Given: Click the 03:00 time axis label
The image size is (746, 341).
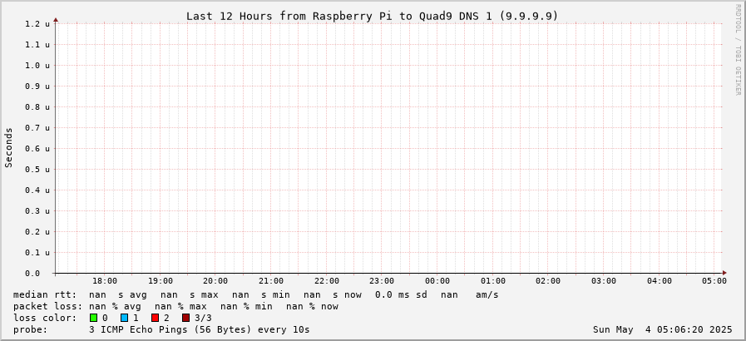Looking at the screenshot, I should point(604,281).
